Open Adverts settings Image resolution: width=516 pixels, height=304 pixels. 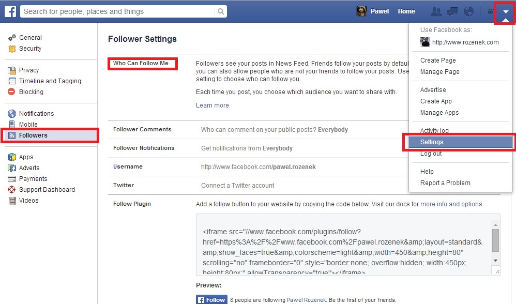tap(29, 168)
